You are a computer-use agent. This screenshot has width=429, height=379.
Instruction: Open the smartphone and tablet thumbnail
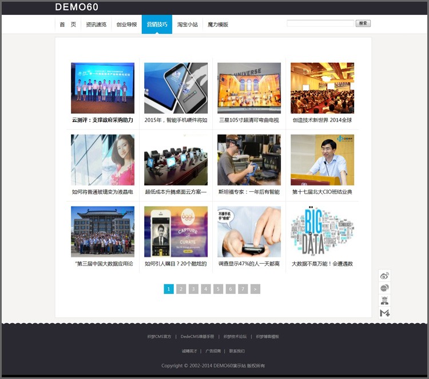point(176,88)
